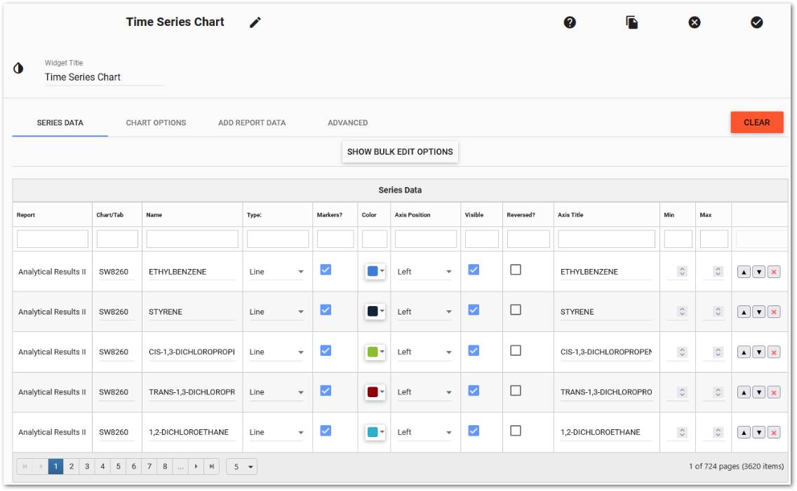Move 1,2-DICHLOROETHANE row up

(x=744, y=432)
